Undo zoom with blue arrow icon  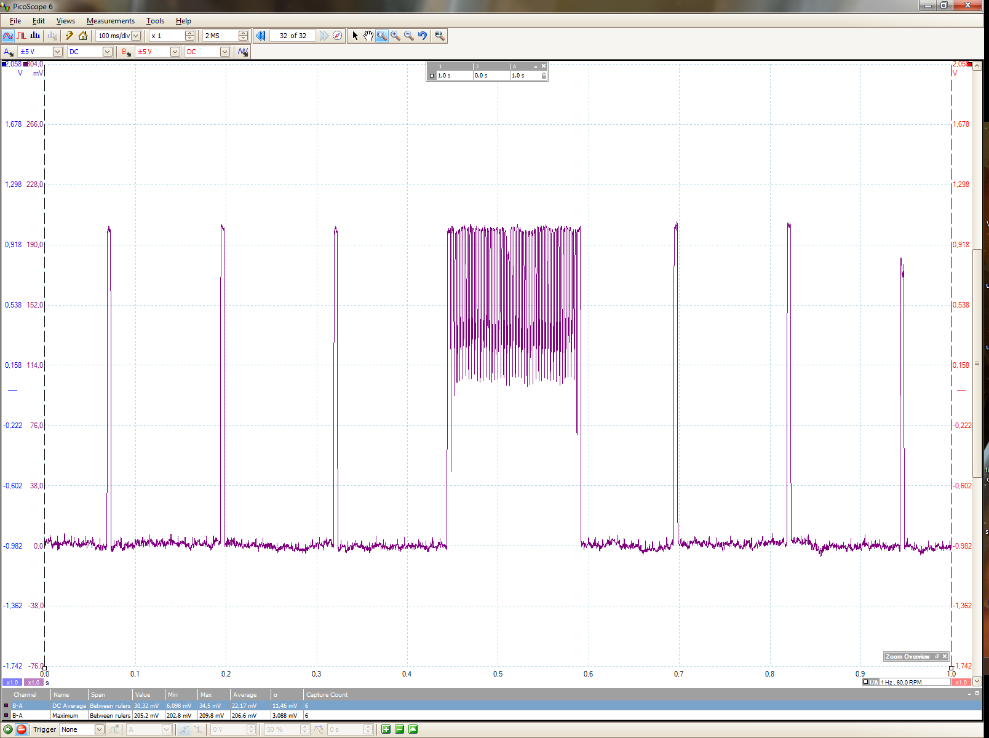(423, 36)
